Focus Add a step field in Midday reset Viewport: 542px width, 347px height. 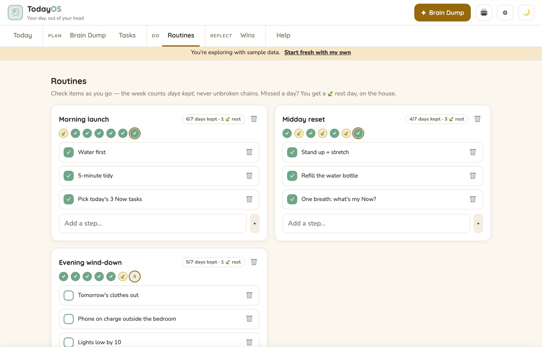[x=376, y=224]
